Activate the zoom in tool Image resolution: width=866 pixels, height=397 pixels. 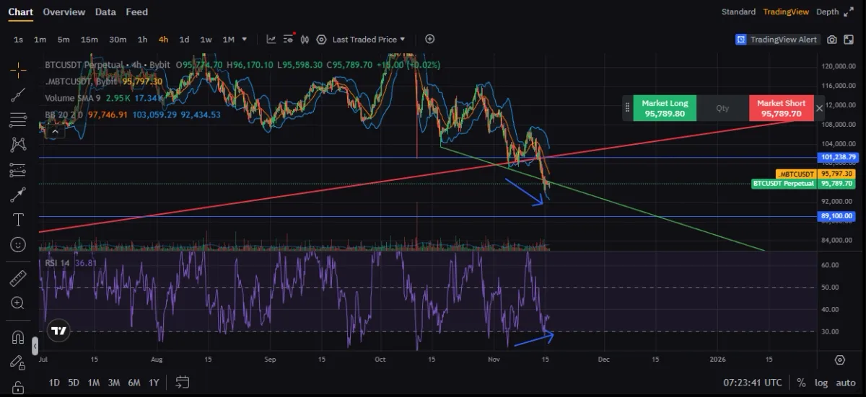tap(19, 303)
